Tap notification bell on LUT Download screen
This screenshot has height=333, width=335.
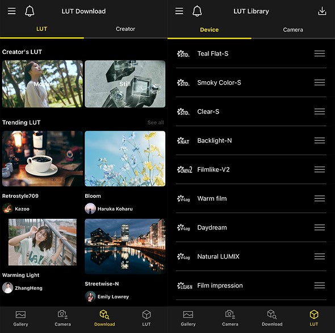[30, 11]
